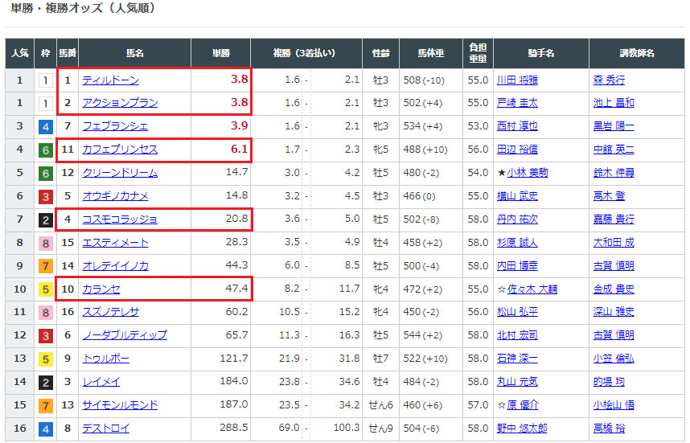Click the white frame 1 badge beside ティルドーン
Viewport: 690px width, 443px height.
pyautogui.click(x=46, y=80)
